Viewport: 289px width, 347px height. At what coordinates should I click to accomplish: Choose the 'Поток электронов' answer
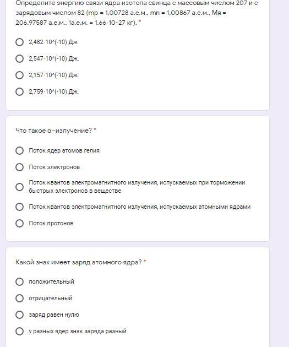(x=19, y=167)
